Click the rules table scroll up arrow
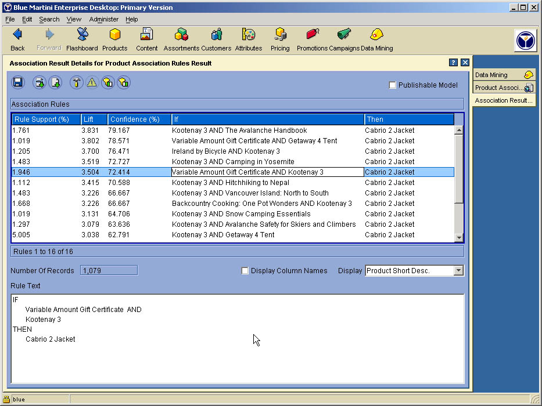542x406 pixels. [x=459, y=130]
